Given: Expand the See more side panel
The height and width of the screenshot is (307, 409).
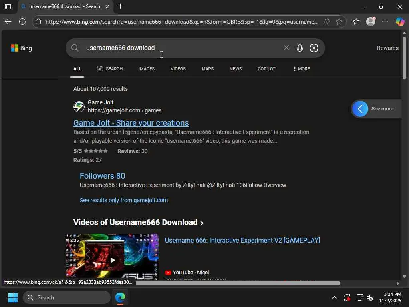Looking at the screenshot, I should (x=376, y=109).
